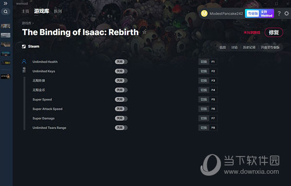The image size is (291, 186).
Task: Open settings gear icon
Action: coord(287,13)
